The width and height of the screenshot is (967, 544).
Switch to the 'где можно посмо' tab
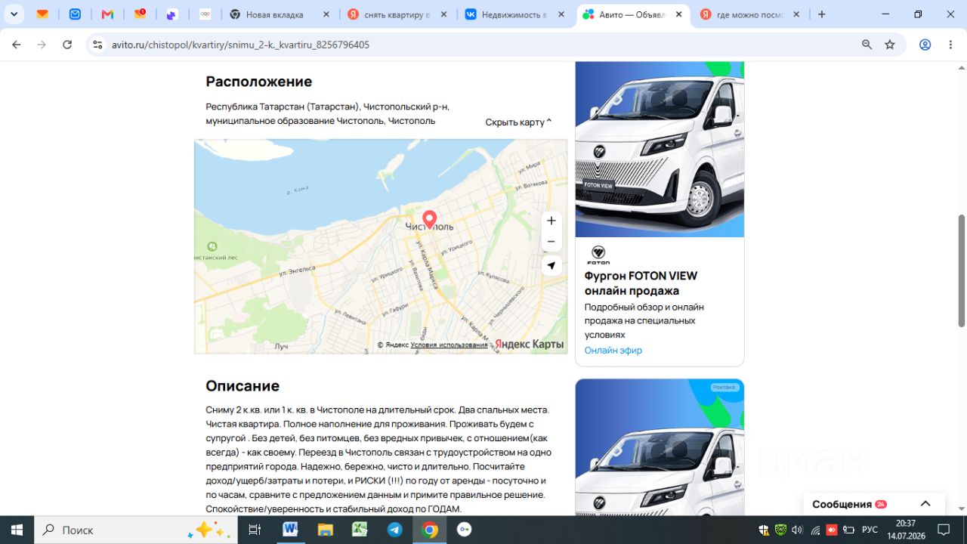click(751, 14)
